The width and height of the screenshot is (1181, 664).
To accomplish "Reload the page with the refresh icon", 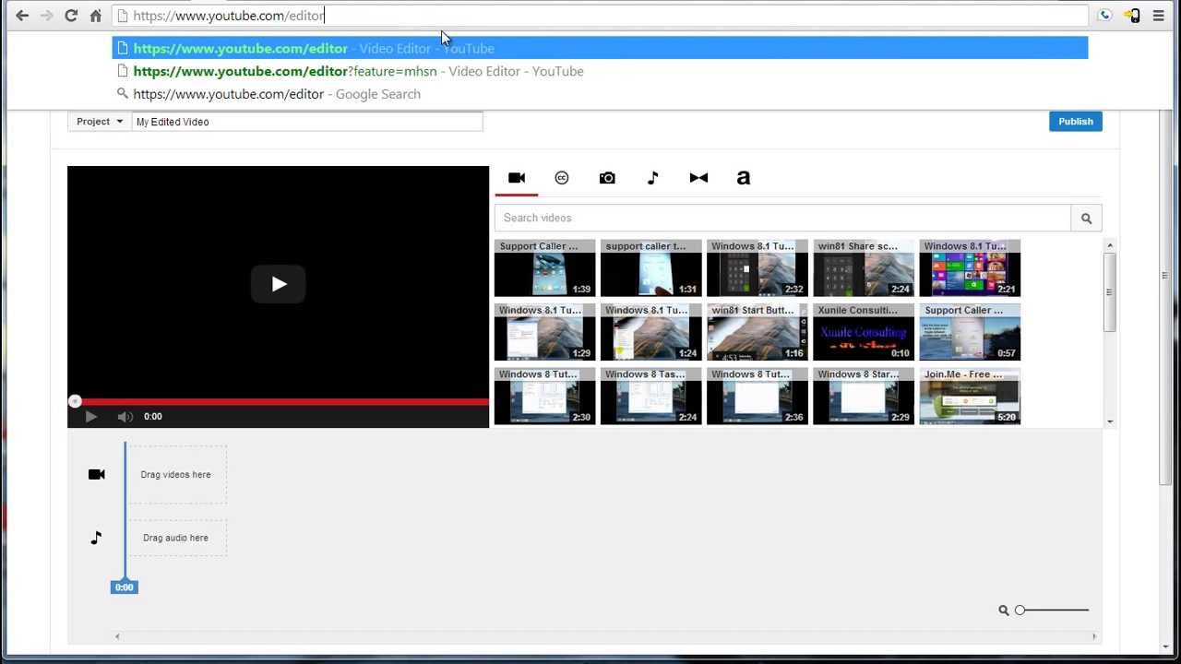I will click(x=71, y=16).
